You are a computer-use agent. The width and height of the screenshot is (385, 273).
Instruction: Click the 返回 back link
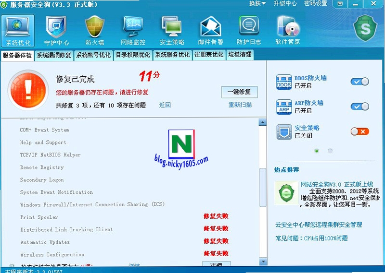coord(165,105)
